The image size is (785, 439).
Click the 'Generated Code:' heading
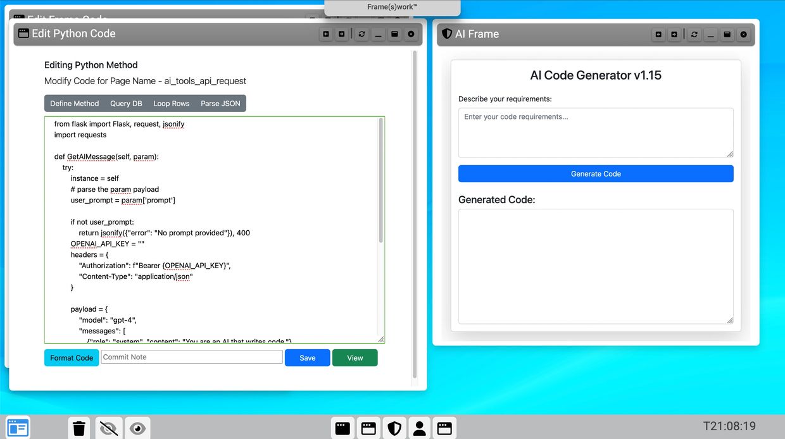point(496,199)
